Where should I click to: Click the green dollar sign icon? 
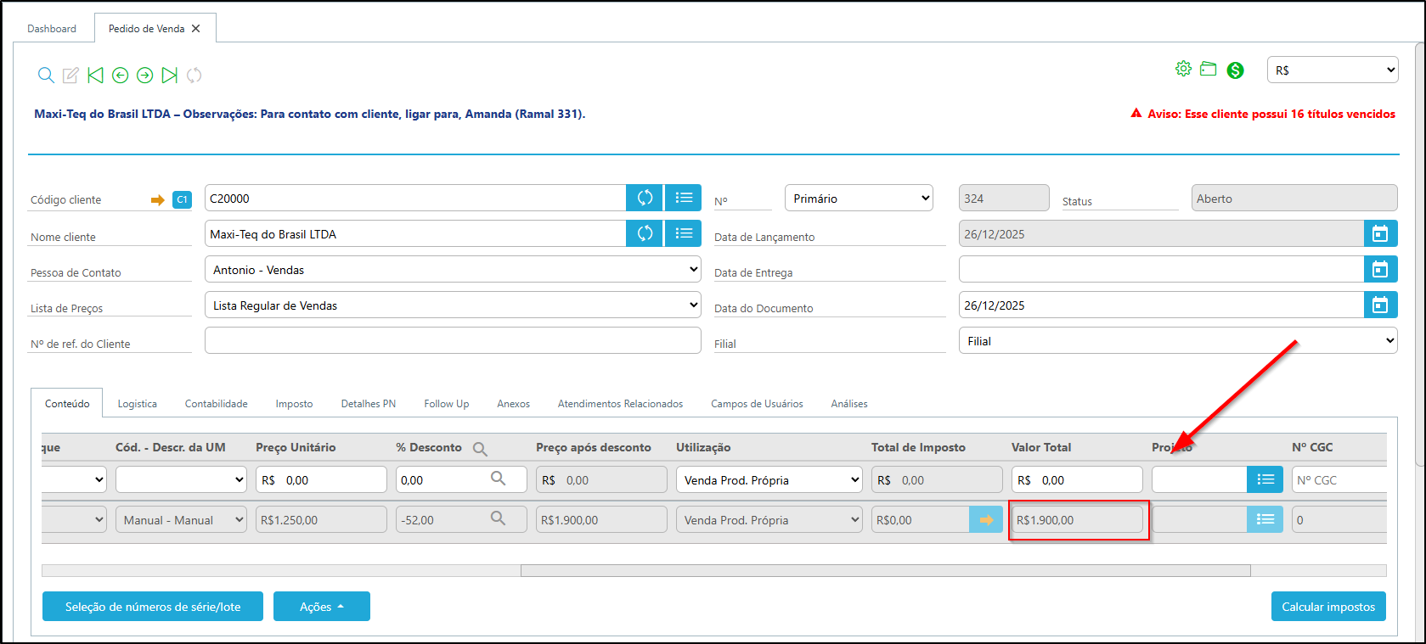pyautogui.click(x=1235, y=70)
